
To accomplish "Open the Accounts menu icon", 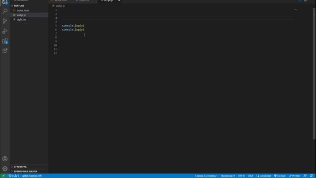I will pyautogui.click(x=5, y=159).
